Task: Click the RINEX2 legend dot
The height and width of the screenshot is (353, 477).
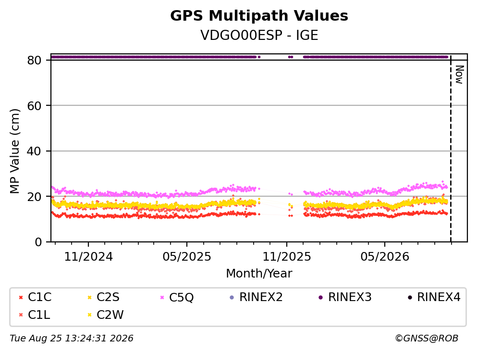Action: pyautogui.click(x=232, y=298)
